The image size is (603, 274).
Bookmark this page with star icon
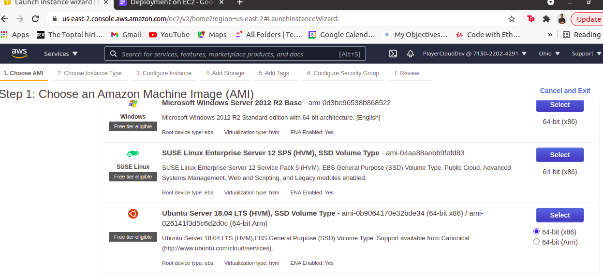(512, 19)
